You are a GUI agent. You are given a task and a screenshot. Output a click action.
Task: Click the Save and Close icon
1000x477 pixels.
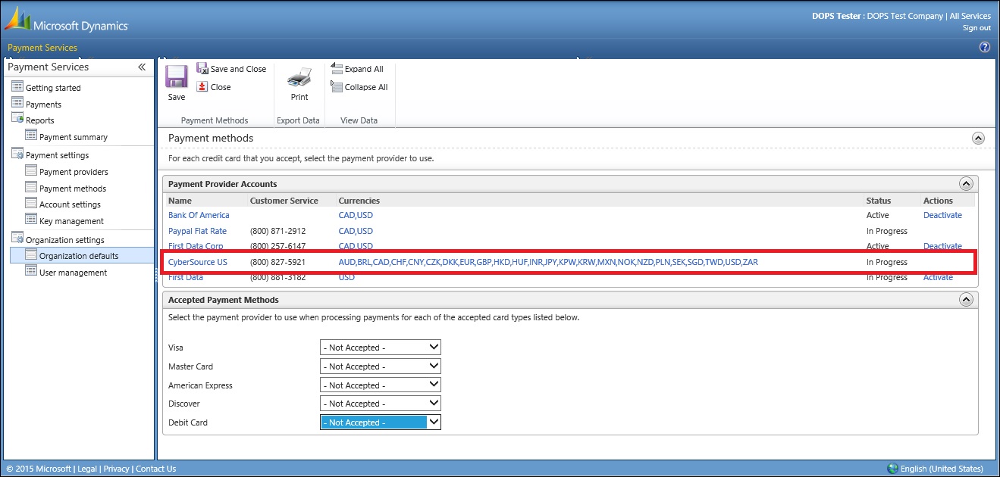(x=202, y=68)
